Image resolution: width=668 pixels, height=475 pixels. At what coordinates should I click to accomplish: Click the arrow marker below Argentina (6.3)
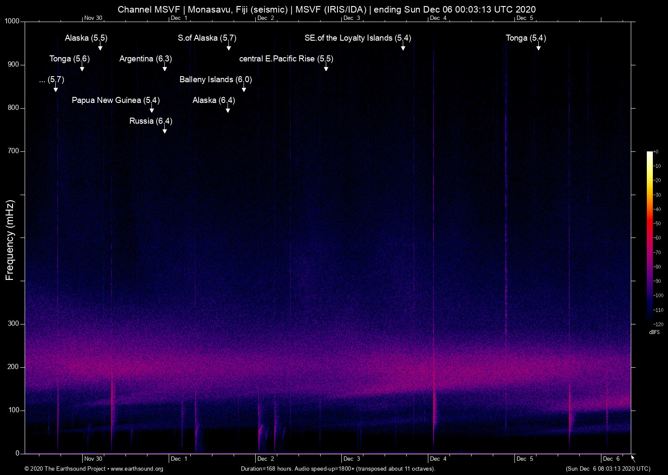164,67
